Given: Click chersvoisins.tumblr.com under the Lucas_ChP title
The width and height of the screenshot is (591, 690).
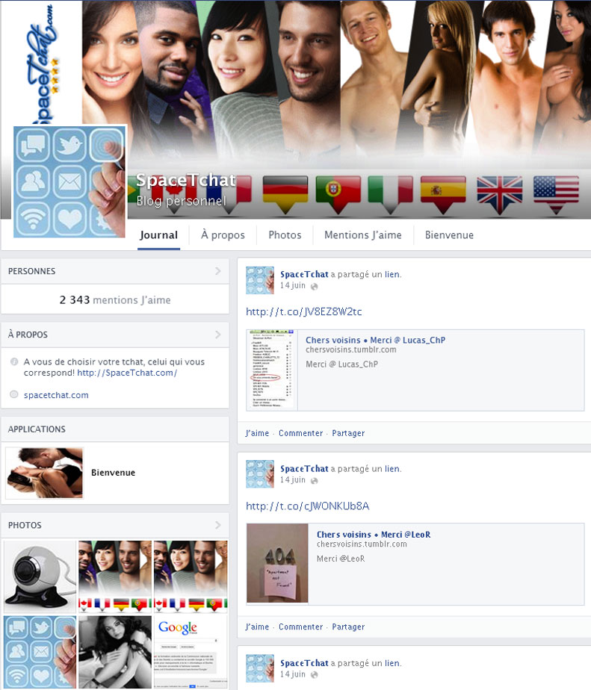Looking at the screenshot, I should (x=351, y=349).
